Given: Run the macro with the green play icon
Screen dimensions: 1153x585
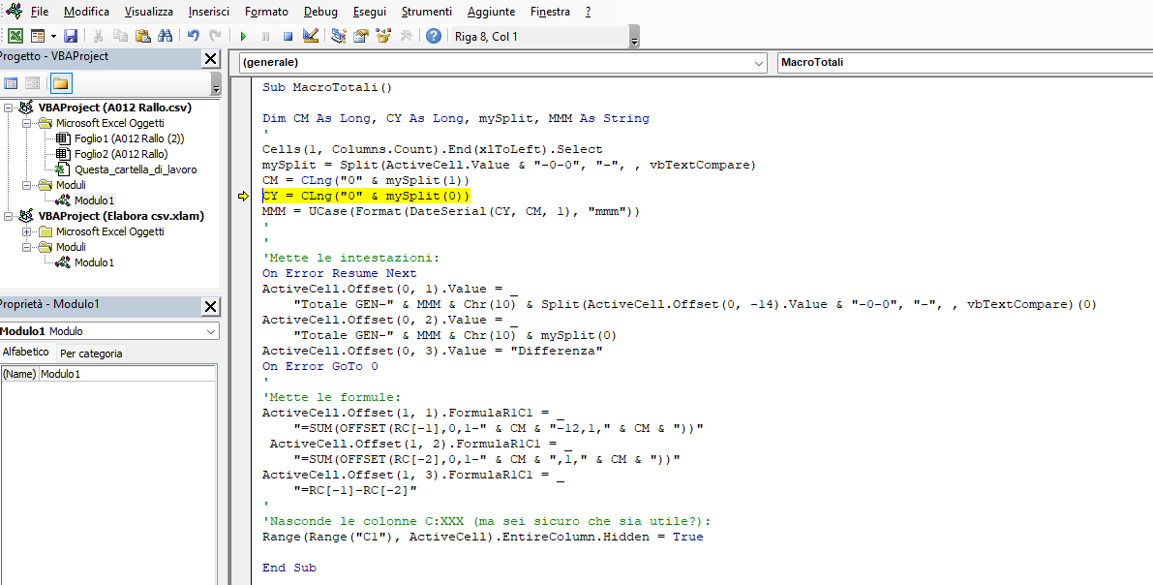Looking at the screenshot, I should tap(243, 36).
